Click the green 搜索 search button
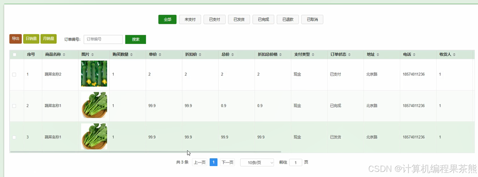478x177 pixels. pos(136,39)
